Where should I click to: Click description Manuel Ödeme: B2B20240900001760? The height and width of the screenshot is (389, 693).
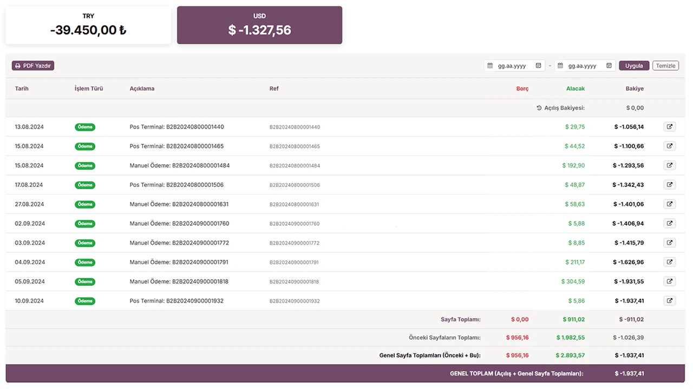(x=179, y=224)
